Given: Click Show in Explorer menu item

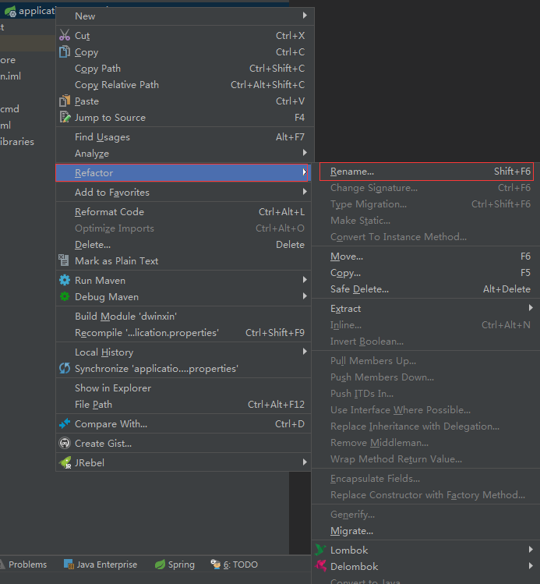Looking at the screenshot, I should click(113, 388).
